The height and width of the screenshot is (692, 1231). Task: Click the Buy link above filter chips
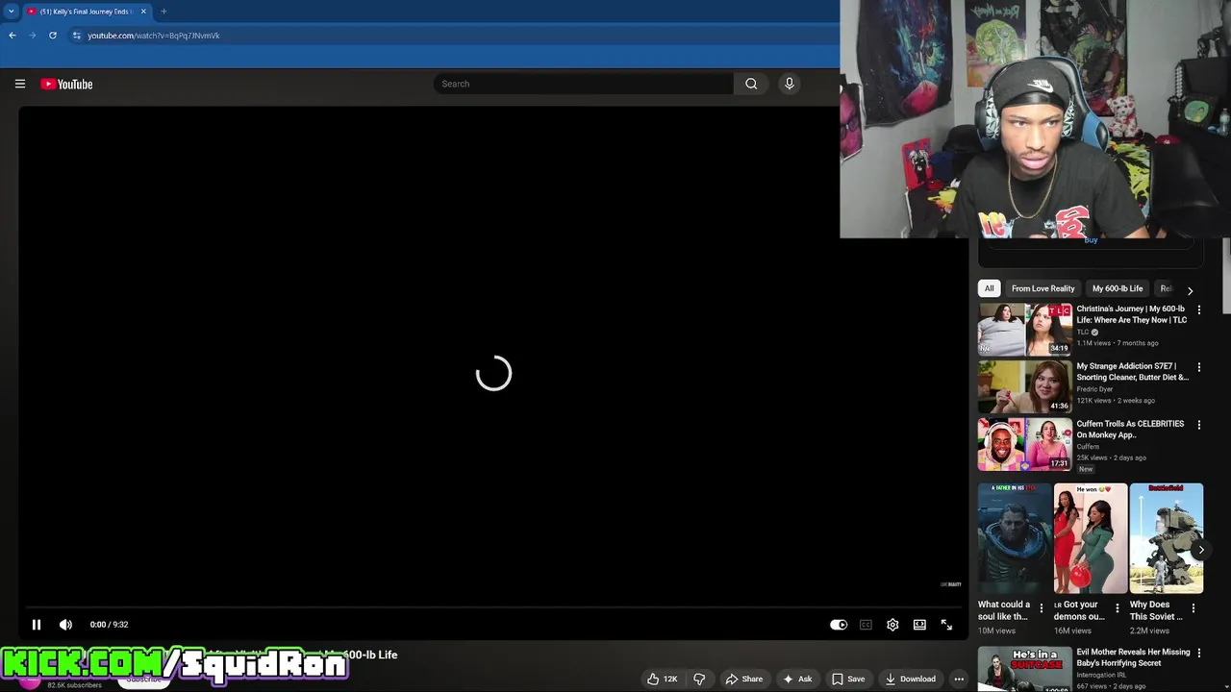pyautogui.click(x=1091, y=240)
